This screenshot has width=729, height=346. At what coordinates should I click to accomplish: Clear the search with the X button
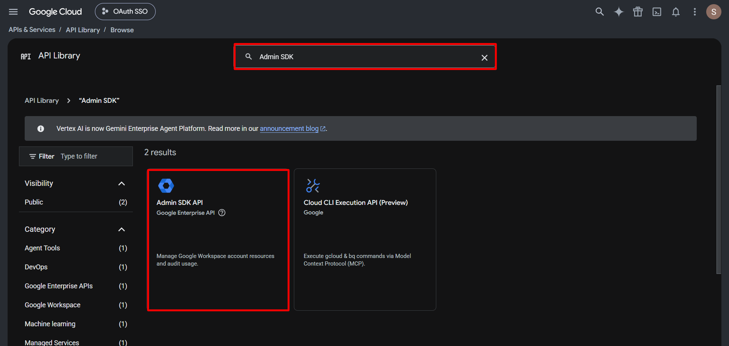[x=484, y=58]
